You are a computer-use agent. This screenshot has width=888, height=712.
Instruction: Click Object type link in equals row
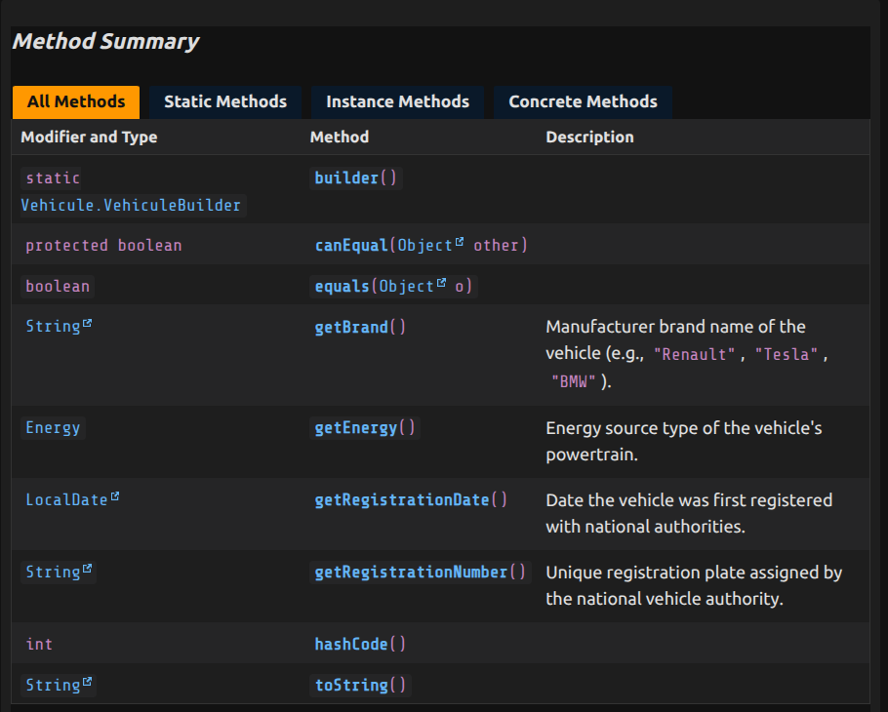(x=406, y=287)
